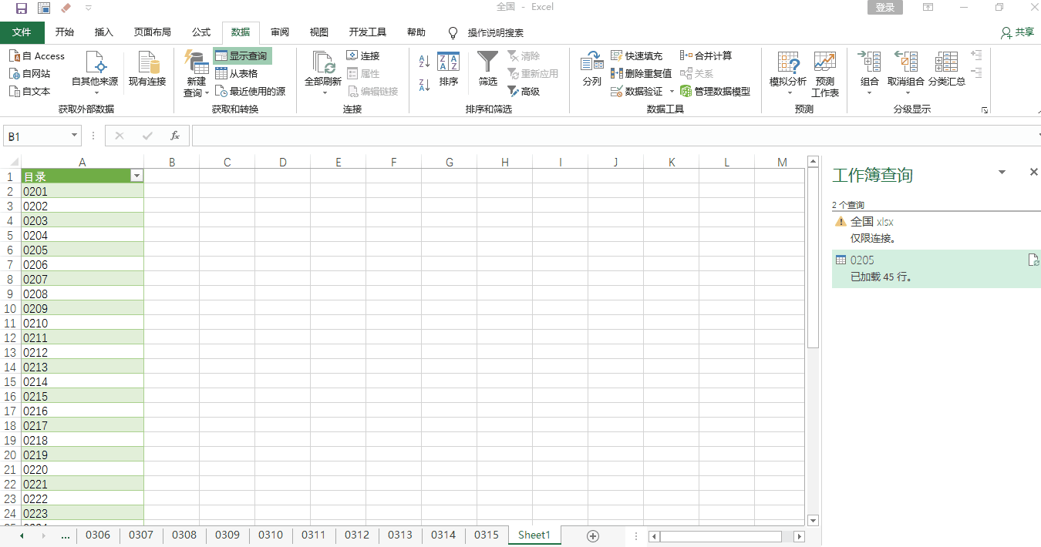The width and height of the screenshot is (1041, 547).
Task: Toggle the 显示查询 show queries button
Action: click(242, 56)
